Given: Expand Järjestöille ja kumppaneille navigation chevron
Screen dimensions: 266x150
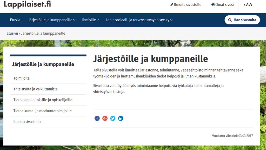Looking at the screenshot, I should pos(74,20).
